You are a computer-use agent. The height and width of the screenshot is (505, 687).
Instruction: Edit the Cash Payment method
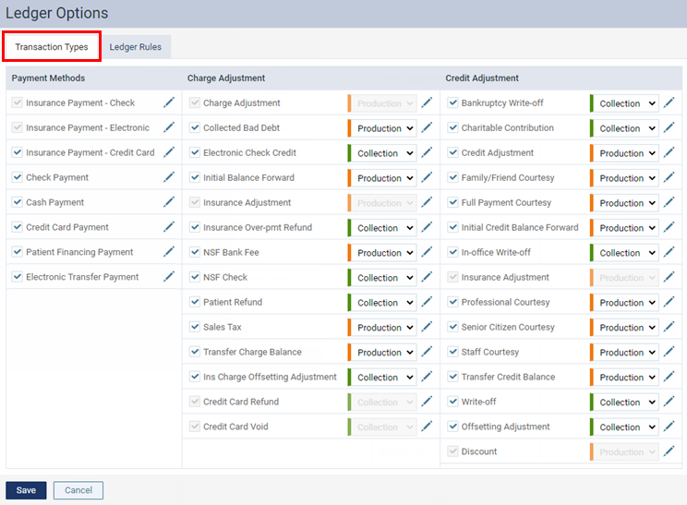tap(169, 202)
